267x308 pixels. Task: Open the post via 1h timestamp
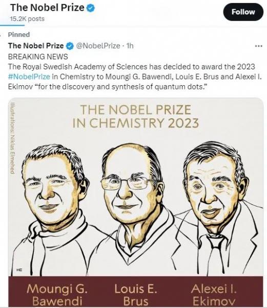[130, 46]
